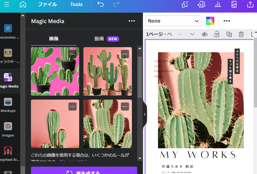Click the home icon in the top bar

point(23,5)
